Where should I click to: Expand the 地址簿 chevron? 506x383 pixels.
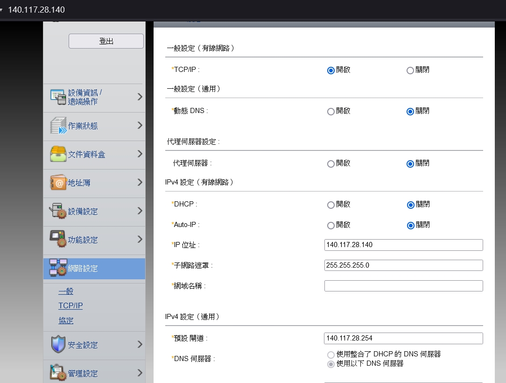tap(140, 182)
